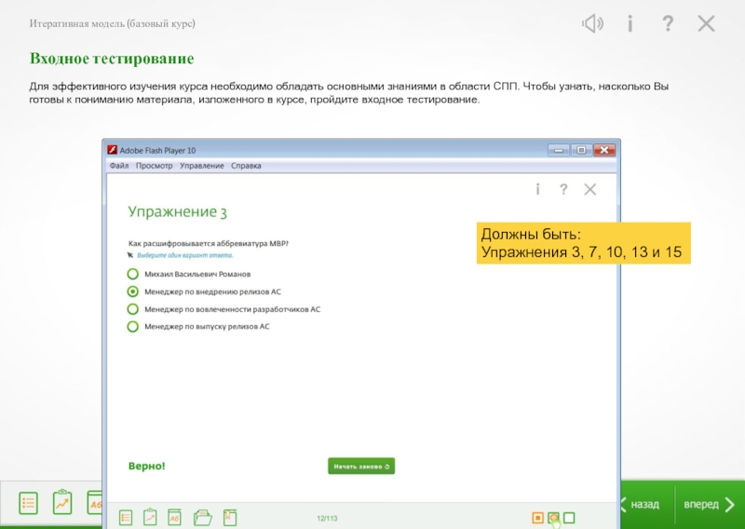The height and width of the screenshot is (529, 745).
Task: Click the X icon inside the exercise area
Action: [590, 189]
